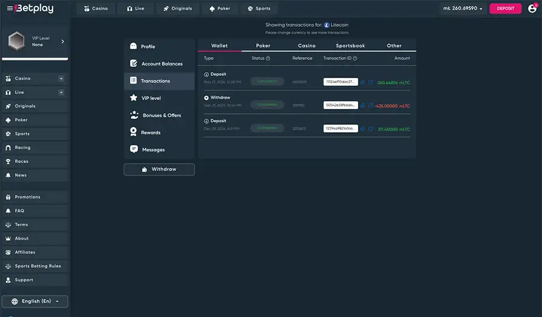The image size is (542, 317).
Task: Copy the 11324ef10aac27 transaction ID
Action: click(362, 82)
